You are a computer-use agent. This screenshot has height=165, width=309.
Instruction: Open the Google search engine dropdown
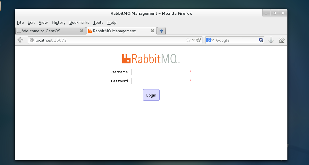210,40
